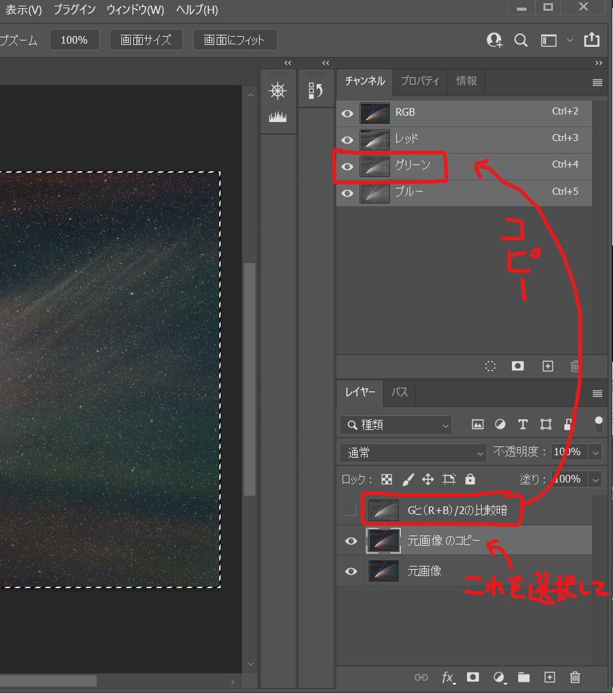The height and width of the screenshot is (693, 613).
Task: Filter layers by shape icon
Action: (546, 425)
